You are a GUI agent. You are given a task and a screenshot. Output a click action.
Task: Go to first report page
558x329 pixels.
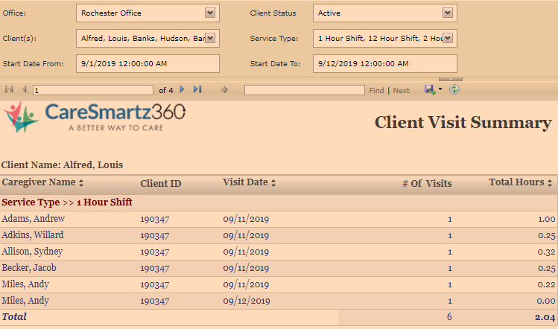pyautogui.click(x=9, y=89)
